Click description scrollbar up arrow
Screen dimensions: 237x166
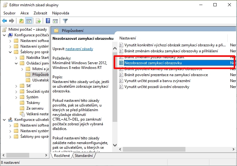(x=115, y=49)
